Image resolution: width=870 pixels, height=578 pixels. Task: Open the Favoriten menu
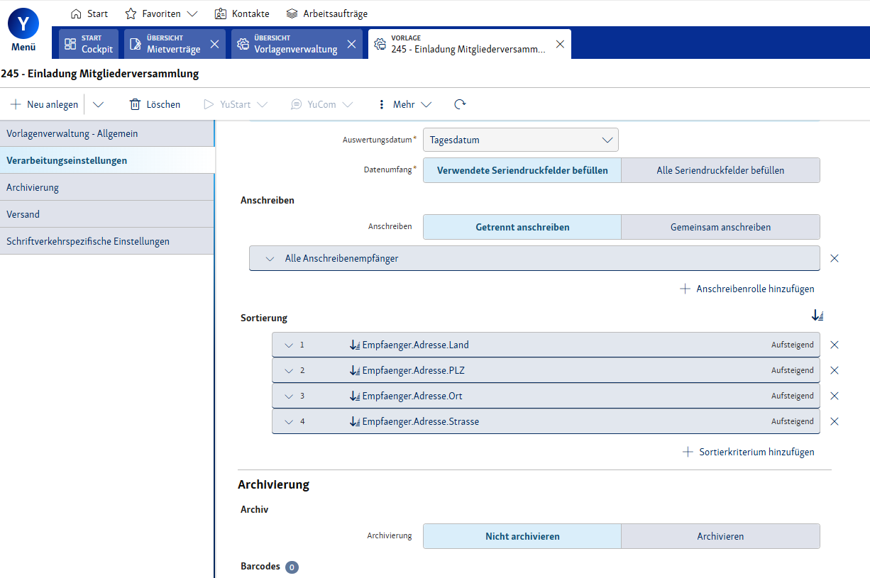point(161,13)
